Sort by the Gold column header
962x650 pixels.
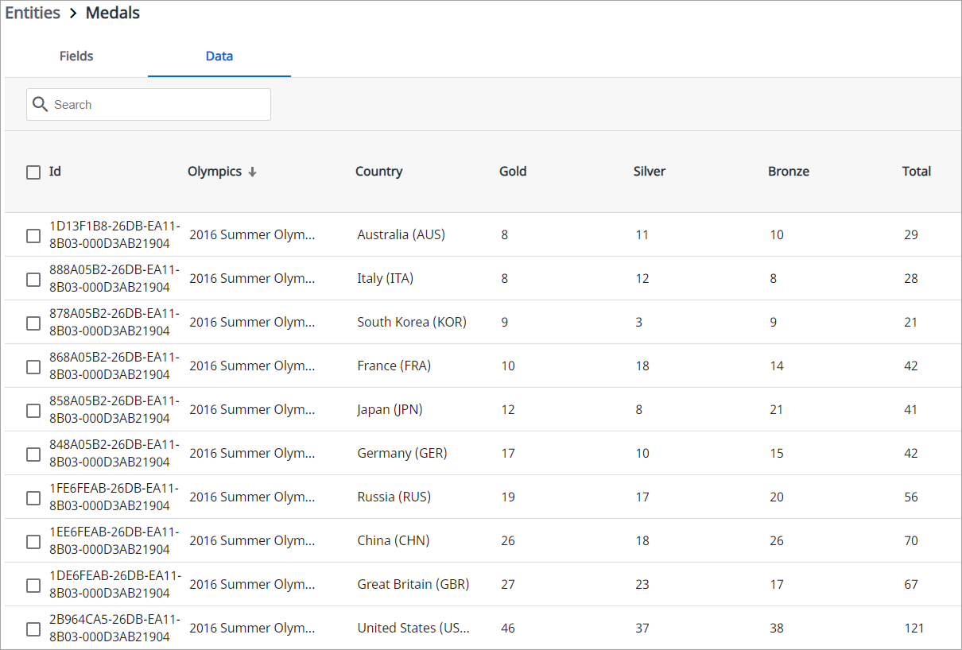pos(513,172)
